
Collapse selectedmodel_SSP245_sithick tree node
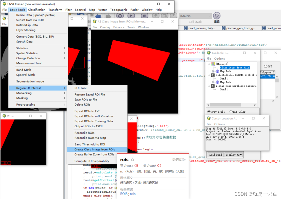pos(209,75)
